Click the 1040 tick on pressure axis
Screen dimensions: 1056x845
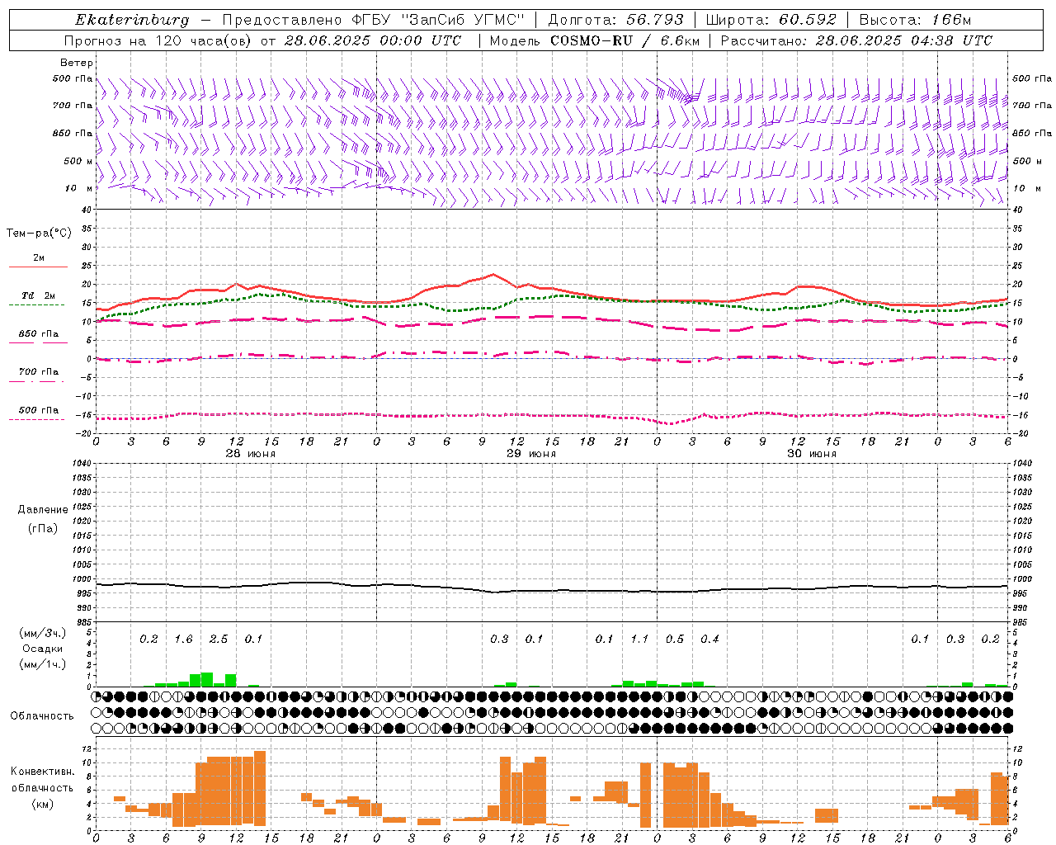click(x=81, y=464)
